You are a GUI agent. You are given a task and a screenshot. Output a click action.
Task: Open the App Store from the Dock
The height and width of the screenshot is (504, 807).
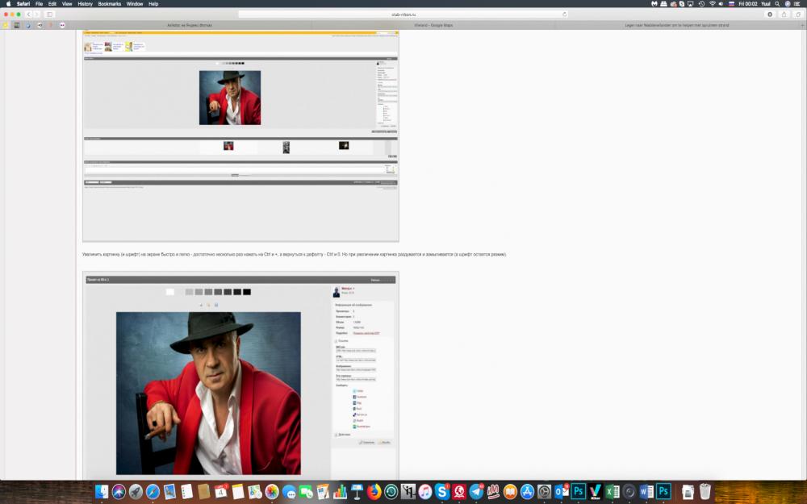click(x=527, y=492)
